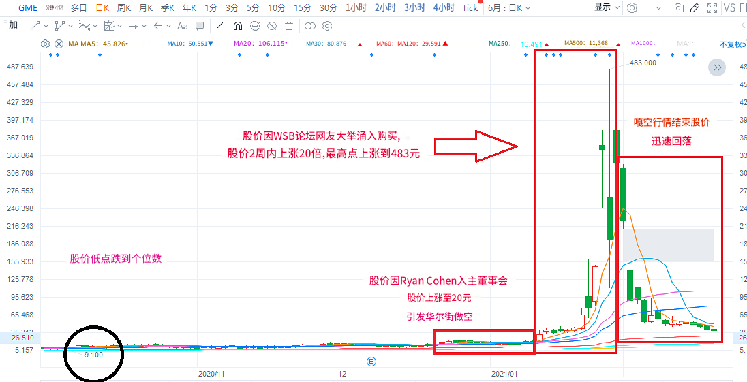Enter fullscreen chart mode
The width and height of the screenshot is (747, 382).
[712, 7]
